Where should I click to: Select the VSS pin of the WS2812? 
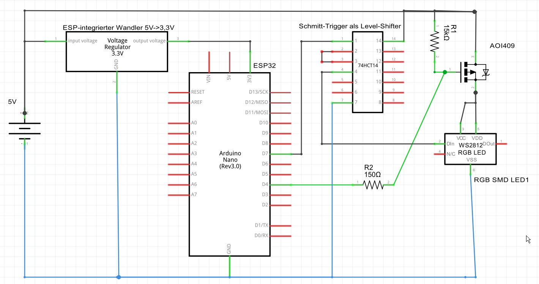[471, 170]
